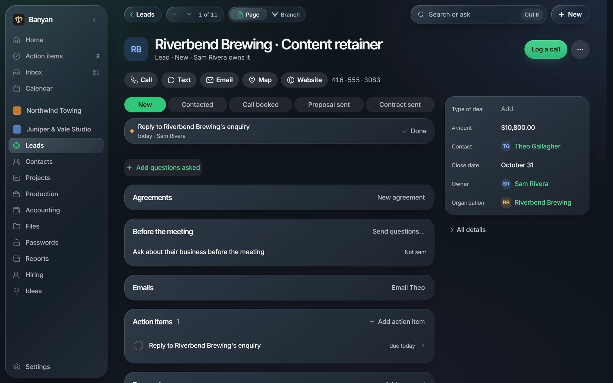Mark the enquiry reply as Done
This screenshot has height=383, width=613.
click(414, 131)
